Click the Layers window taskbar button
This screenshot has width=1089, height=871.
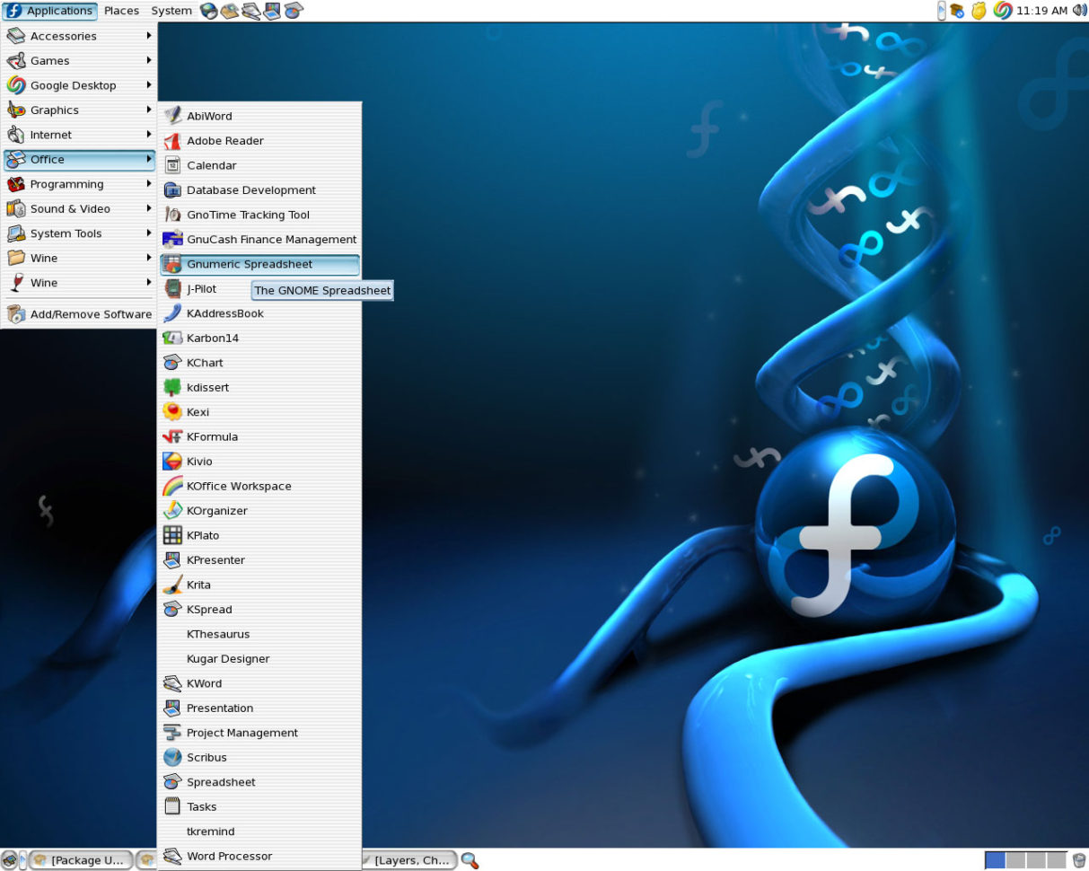pos(409,860)
